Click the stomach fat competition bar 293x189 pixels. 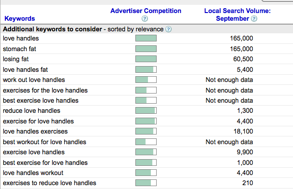(x=146, y=49)
